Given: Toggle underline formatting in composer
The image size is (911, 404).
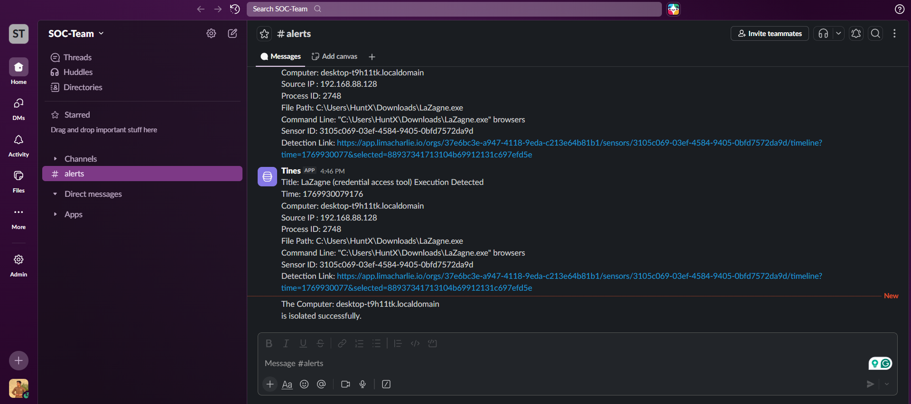Looking at the screenshot, I should [303, 343].
